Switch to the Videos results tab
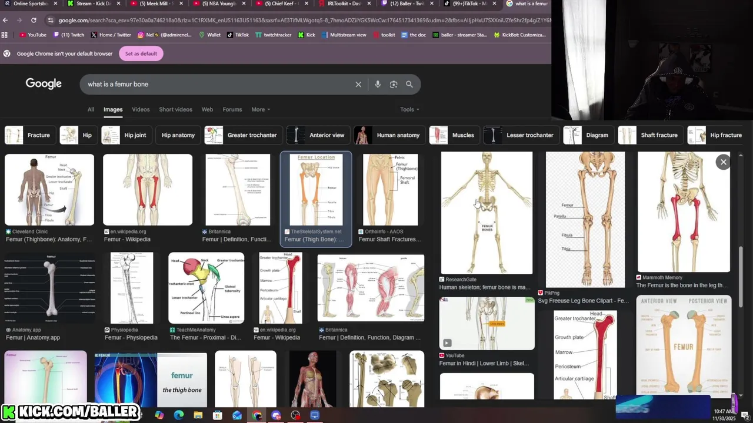Viewport: 753px width, 423px height. [141, 109]
